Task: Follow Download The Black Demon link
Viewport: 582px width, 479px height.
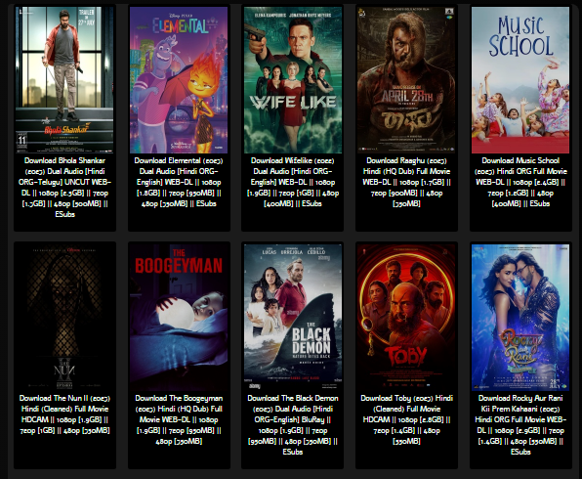Action: coord(293,425)
